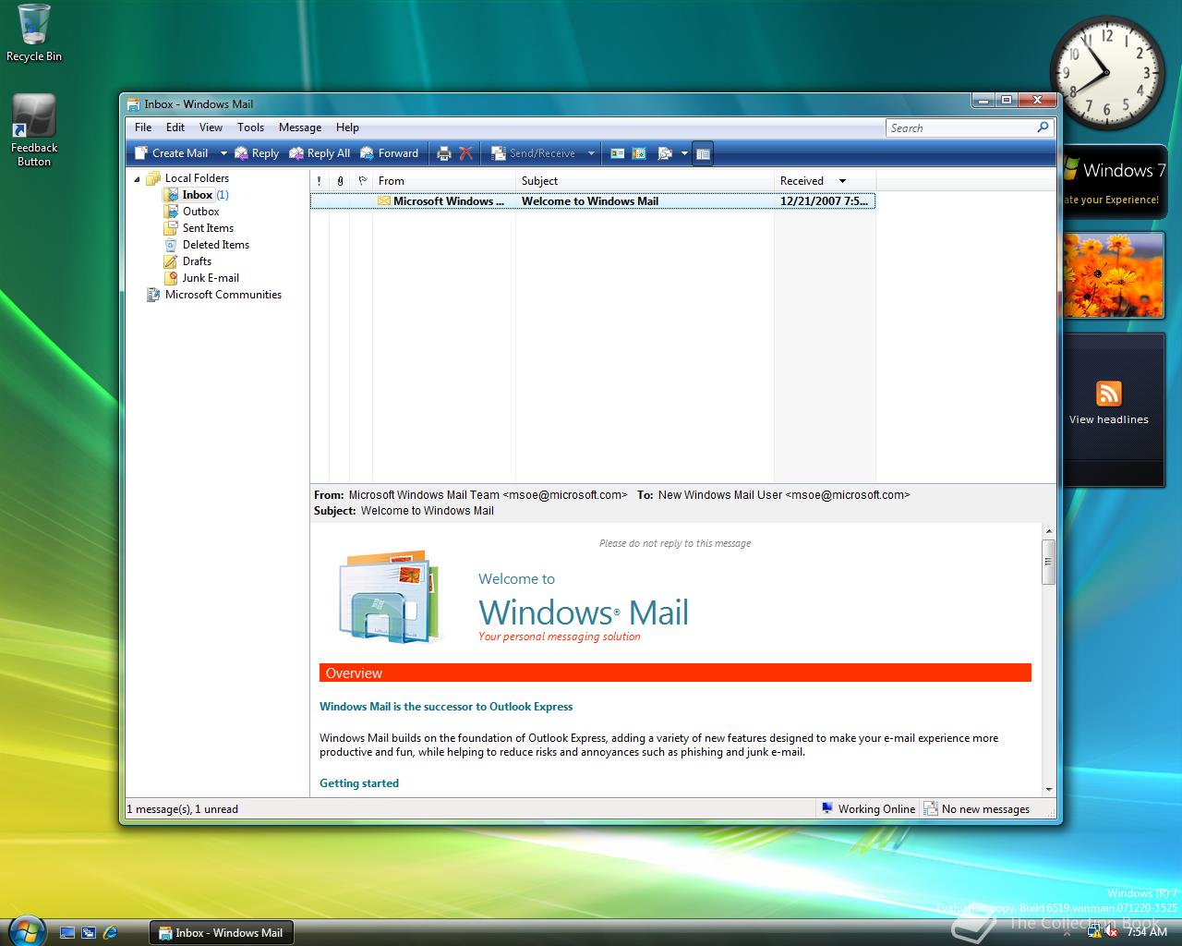The image size is (1182, 946).
Task: Click the Working Online status indicator
Action: [x=868, y=809]
